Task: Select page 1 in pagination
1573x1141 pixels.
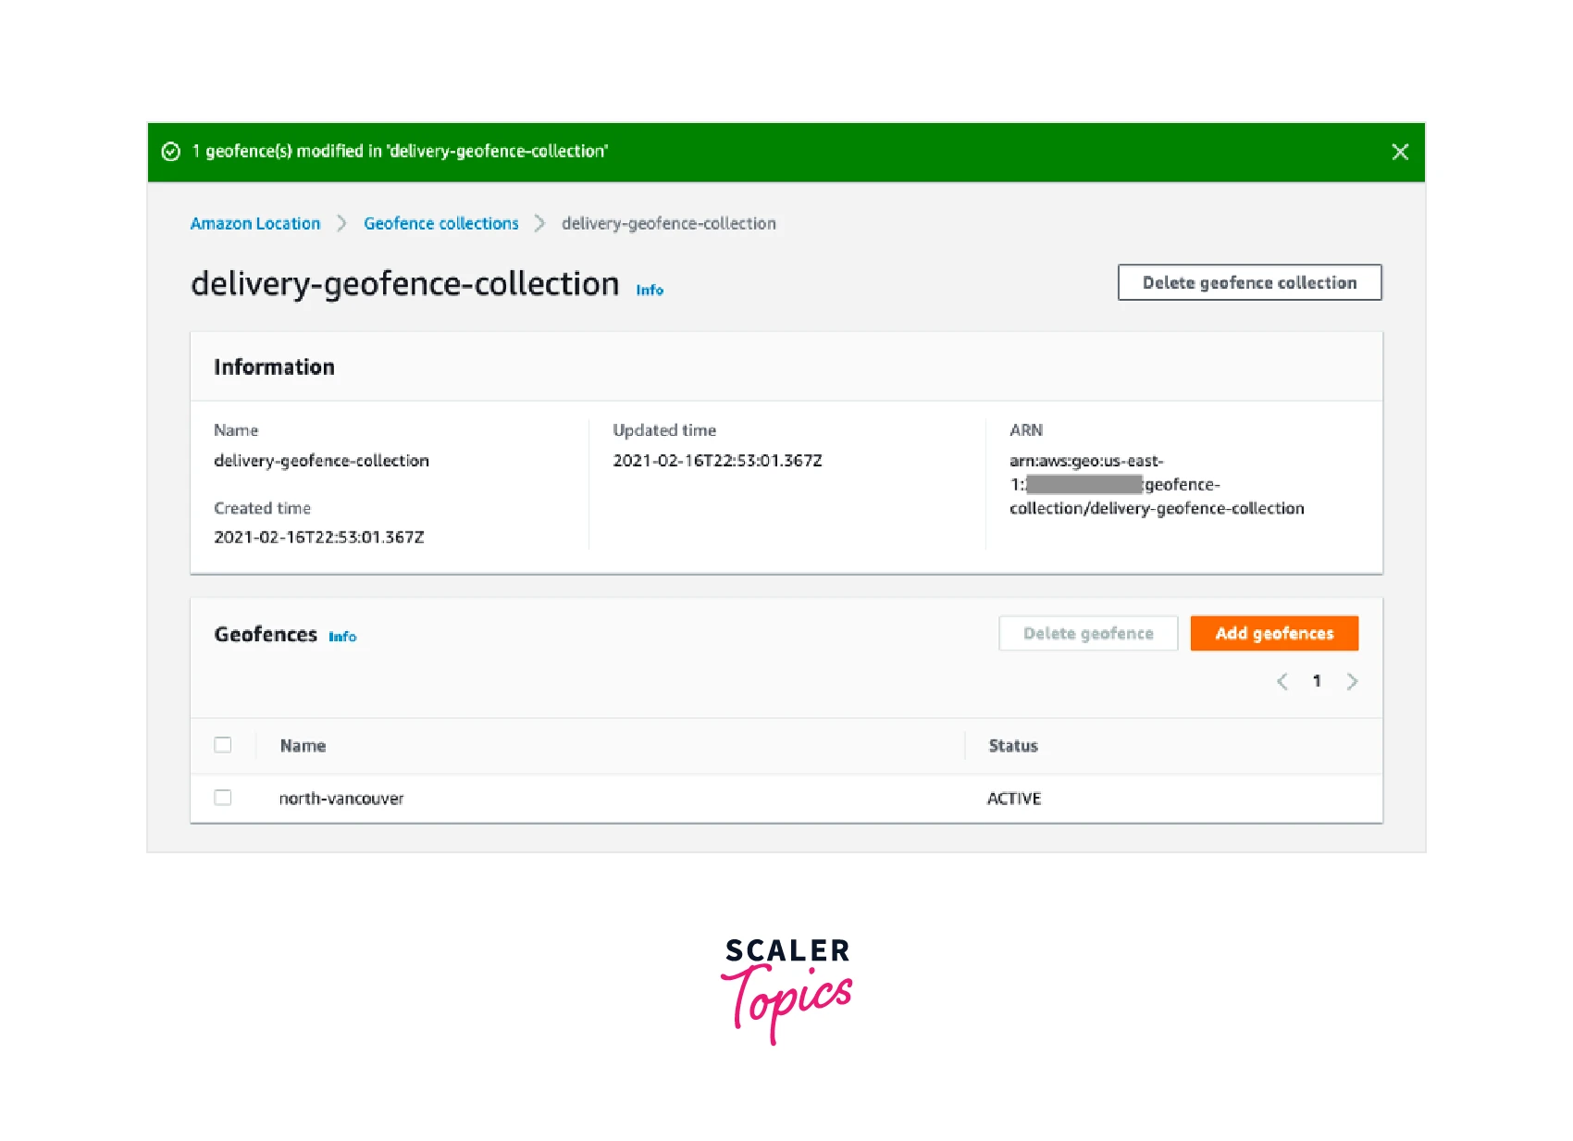Action: [x=1317, y=682]
